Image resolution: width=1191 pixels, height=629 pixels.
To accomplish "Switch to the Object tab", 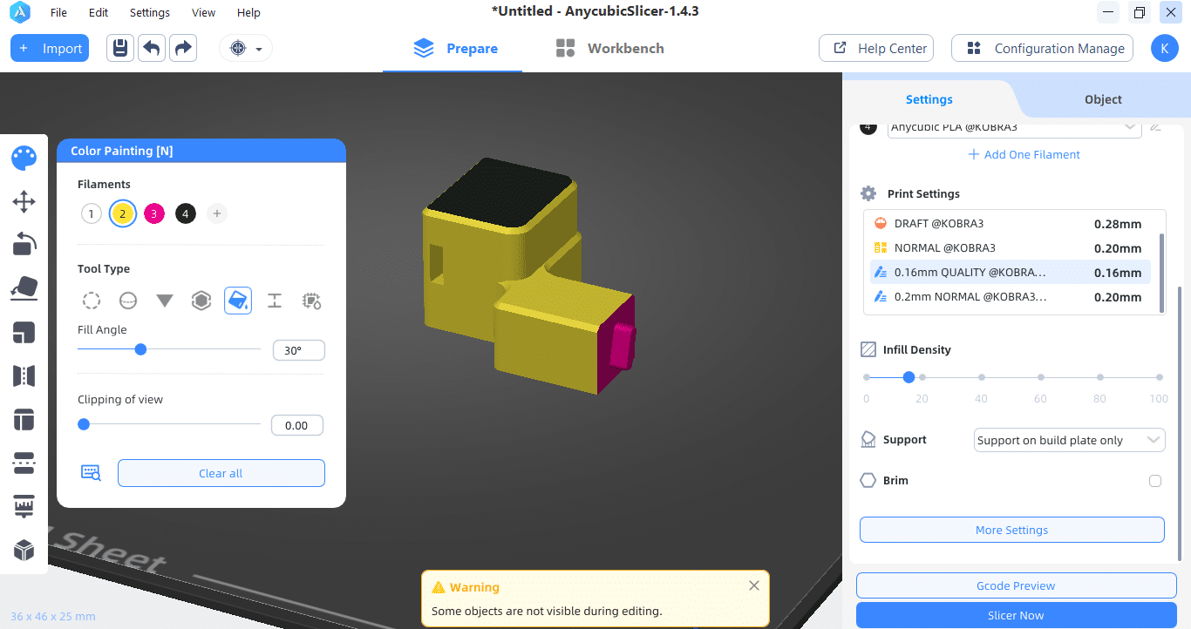I will 1103,99.
